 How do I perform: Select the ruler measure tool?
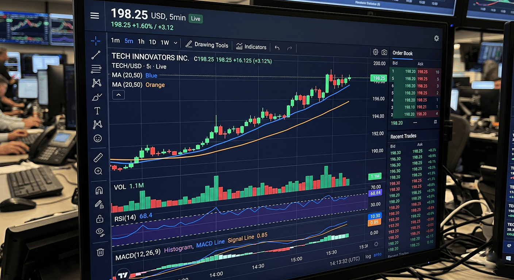pos(98,157)
